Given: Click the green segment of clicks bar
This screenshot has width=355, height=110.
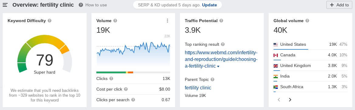Looking at the screenshot, I should tap(111, 72).
